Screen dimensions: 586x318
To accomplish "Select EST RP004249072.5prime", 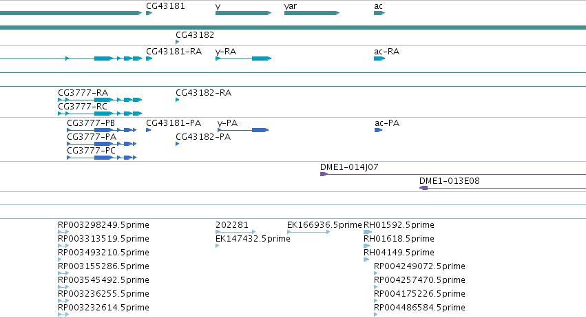I will (419, 266).
